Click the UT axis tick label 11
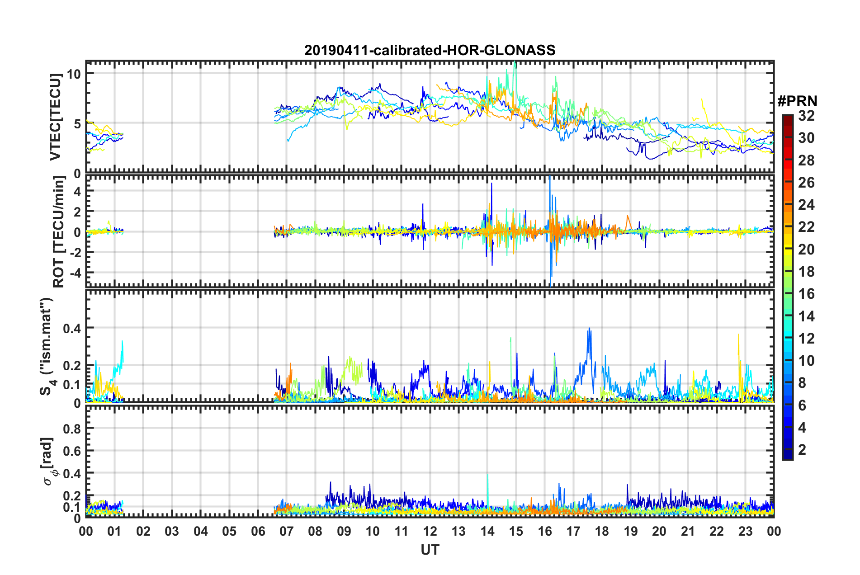The image size is (860, 575). 402,531
